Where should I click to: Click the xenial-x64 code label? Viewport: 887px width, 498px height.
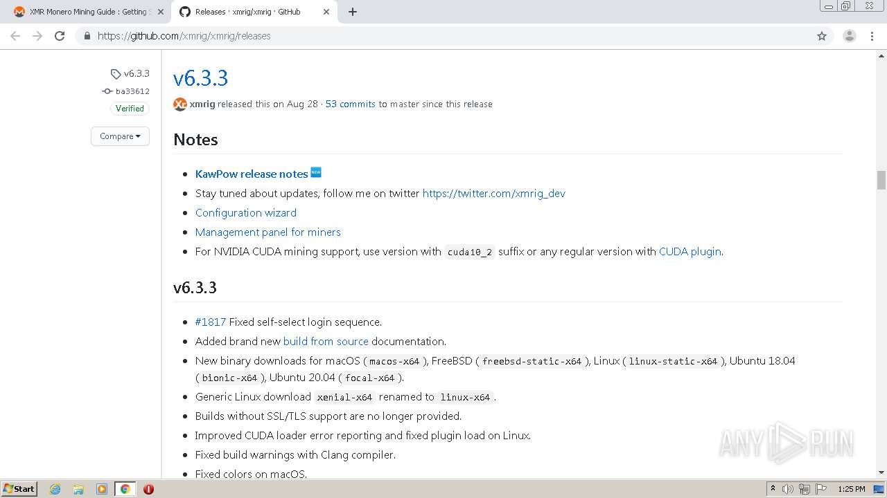point(344,397)
